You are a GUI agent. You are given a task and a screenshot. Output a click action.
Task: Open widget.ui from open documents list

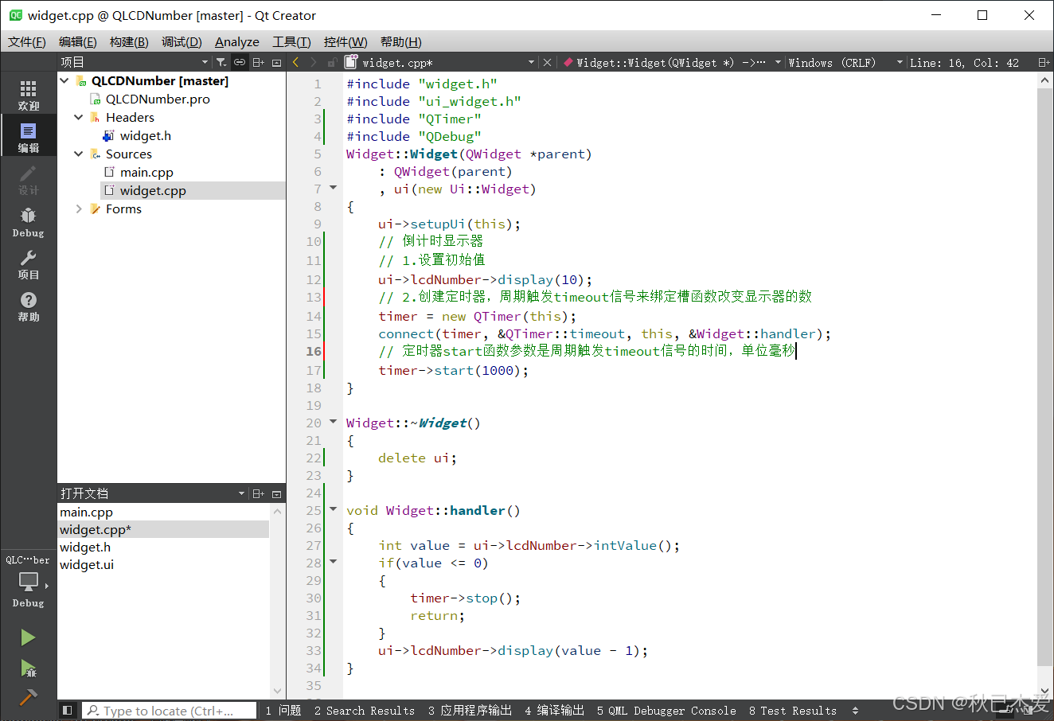[87, 564]
